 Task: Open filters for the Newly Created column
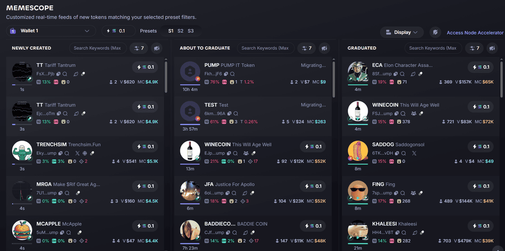click(x=139, y=48)
